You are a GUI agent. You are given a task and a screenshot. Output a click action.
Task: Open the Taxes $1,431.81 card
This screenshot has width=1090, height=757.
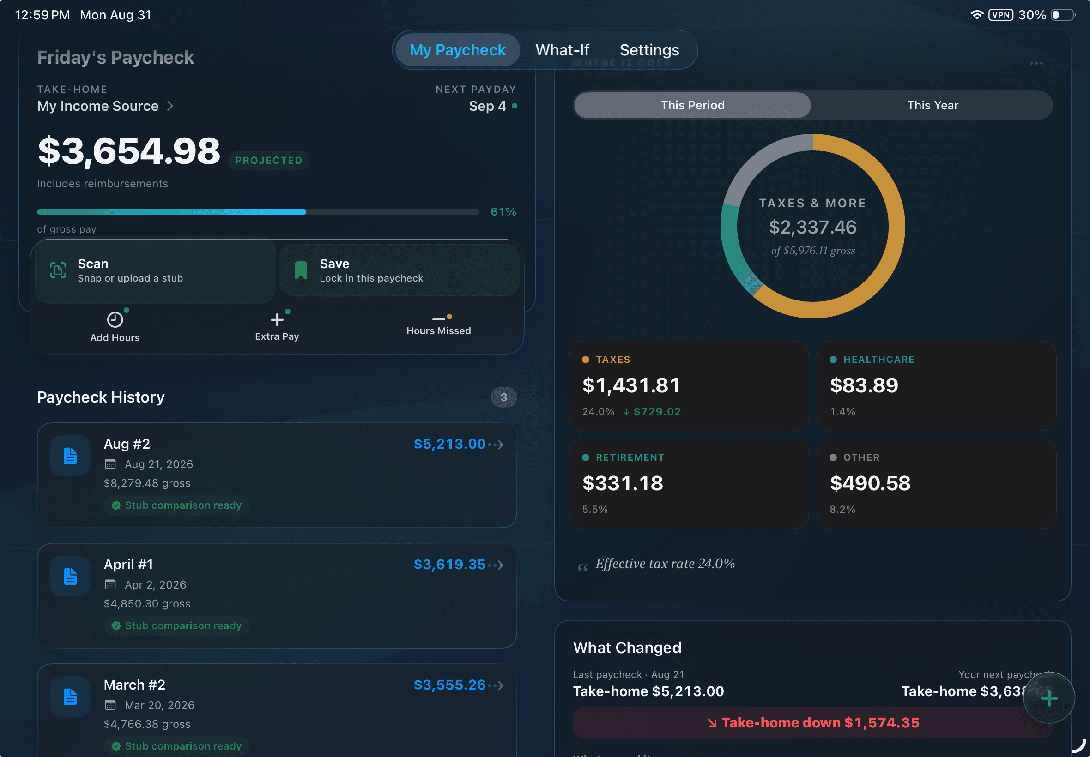pyautogui.click(x=689, y=385)
